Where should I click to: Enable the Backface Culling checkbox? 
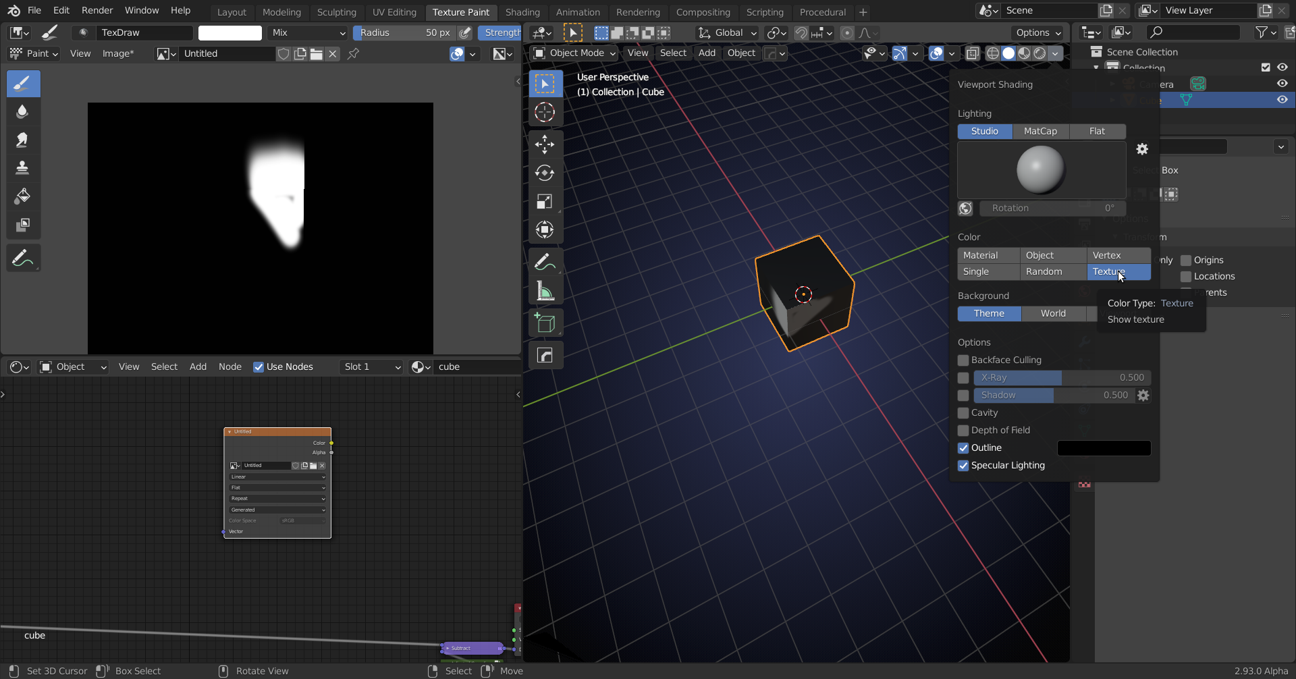(963, 360)
